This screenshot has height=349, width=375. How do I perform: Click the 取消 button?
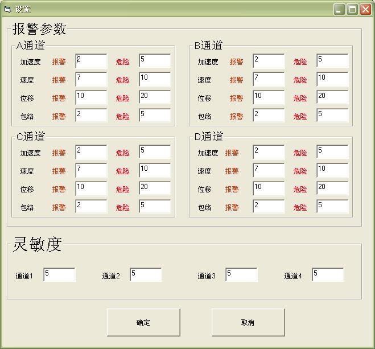pyautogui.click(x=248, y=322)
